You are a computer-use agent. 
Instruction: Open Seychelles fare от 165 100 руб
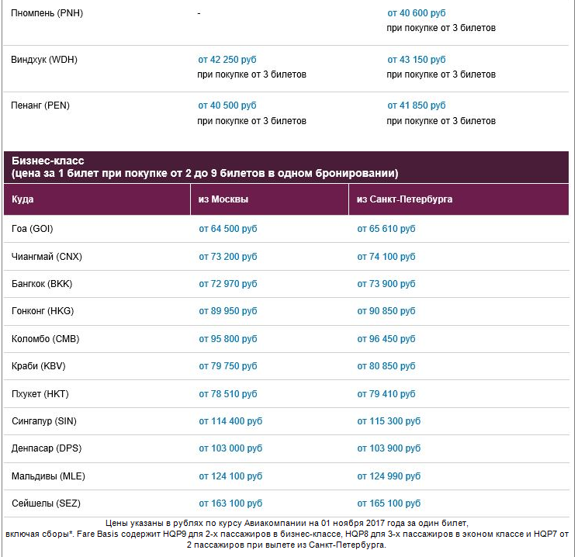[x=389, y=503]
